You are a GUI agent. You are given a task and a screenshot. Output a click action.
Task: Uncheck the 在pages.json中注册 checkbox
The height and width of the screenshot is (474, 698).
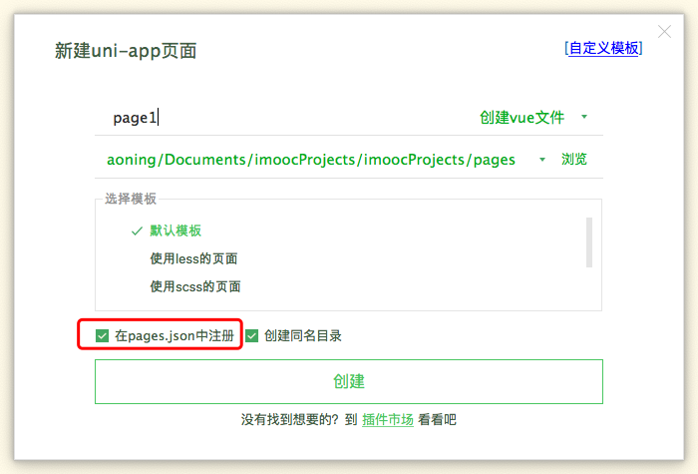[103, 336]
